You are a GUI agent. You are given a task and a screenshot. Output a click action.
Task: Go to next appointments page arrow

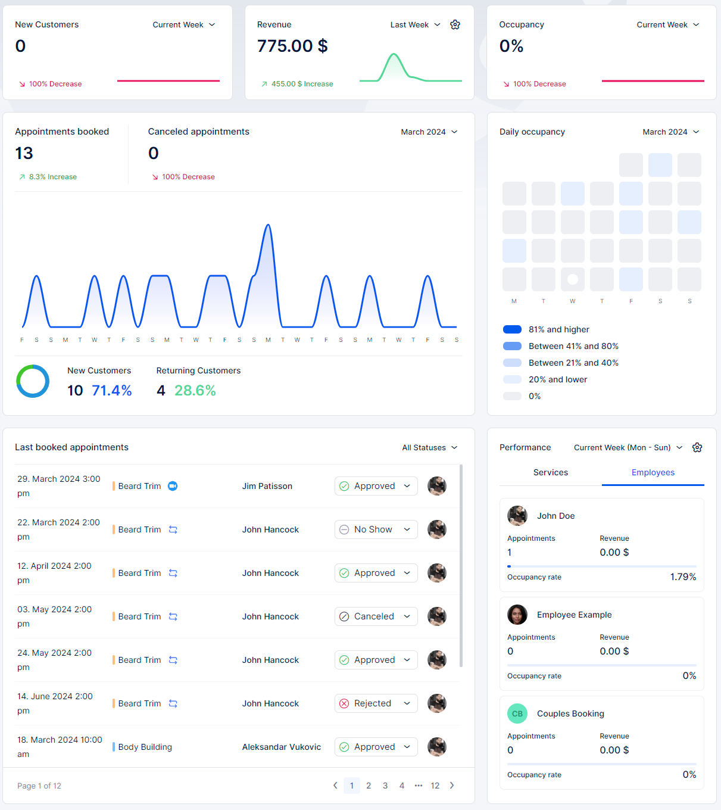(452, 786)
